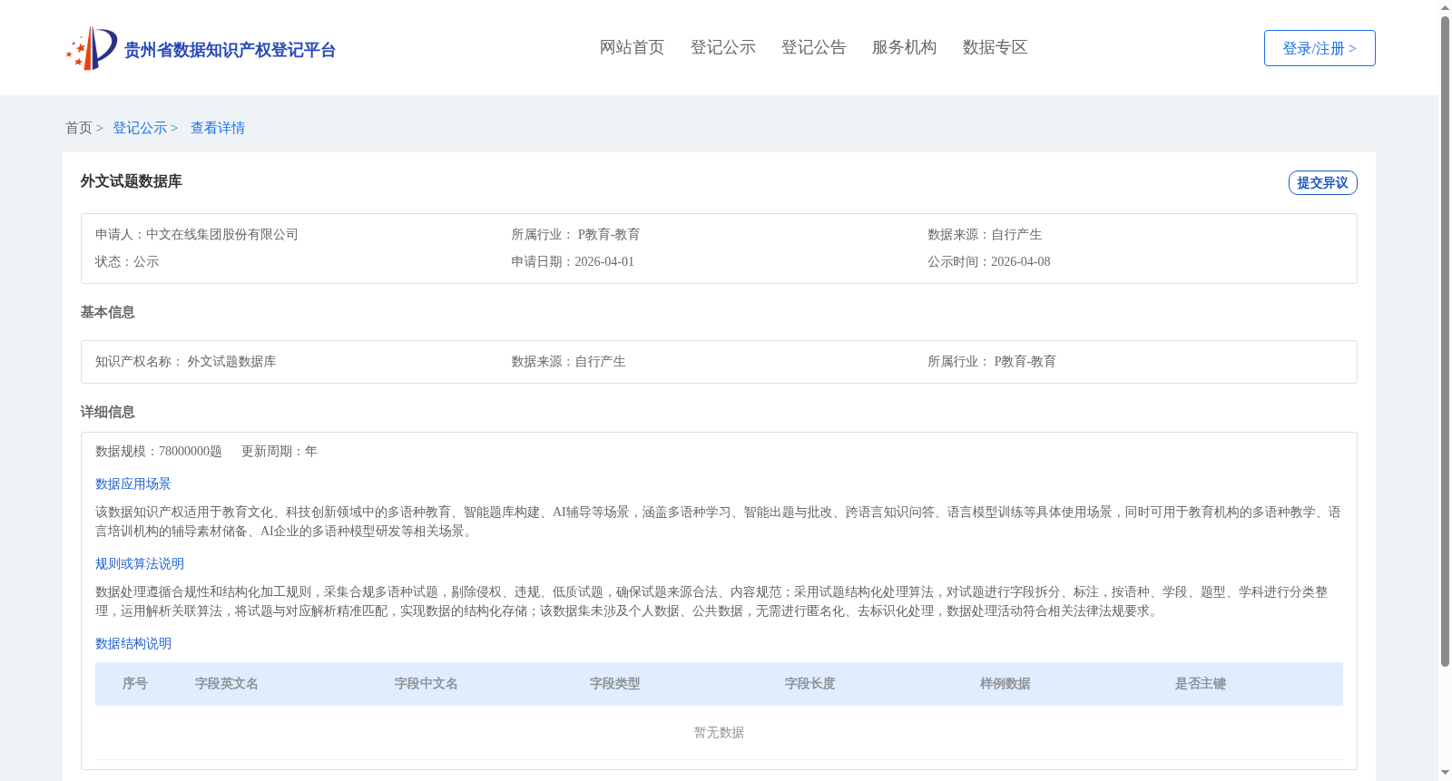Go to the 登记公告 menu item
1452x781 pixels.
(813, 47)
